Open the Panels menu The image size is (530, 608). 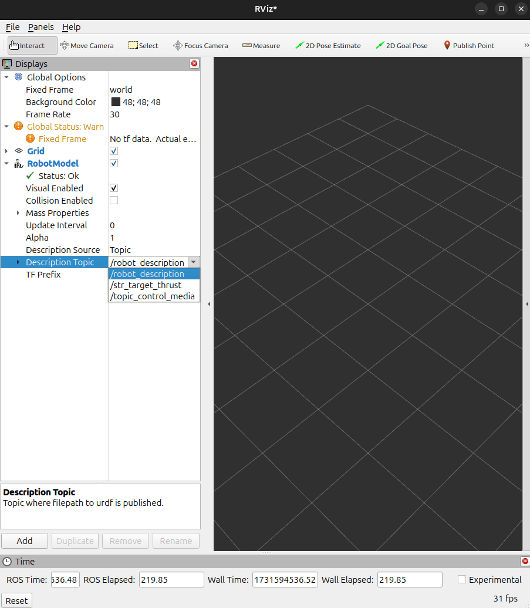pyautogui.click(x=40, y=27)
